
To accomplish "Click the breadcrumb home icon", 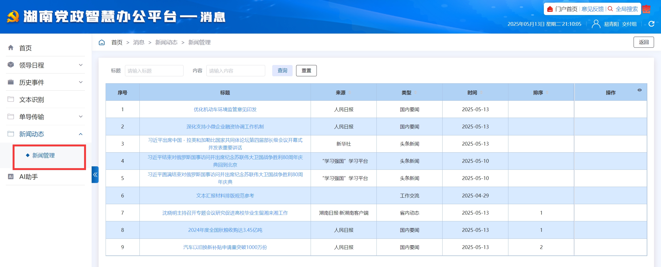I will [x=102, y=42].
